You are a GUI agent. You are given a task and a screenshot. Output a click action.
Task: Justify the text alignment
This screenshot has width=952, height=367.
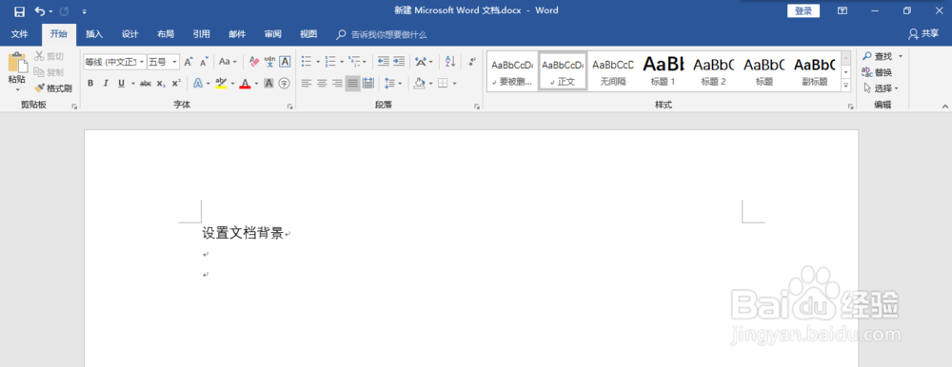(x=353, y=83)
